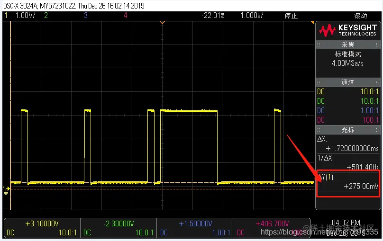This screenshot has width=383, height=241.
Task: Click the 1.000 time-per-division value
Action: tap(252, 16)
